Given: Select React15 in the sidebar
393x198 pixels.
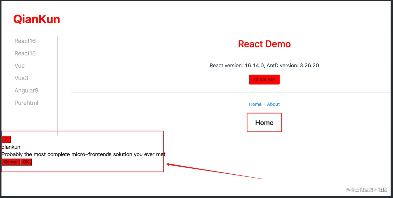Looking at the screenshot, I should (25, 53).
